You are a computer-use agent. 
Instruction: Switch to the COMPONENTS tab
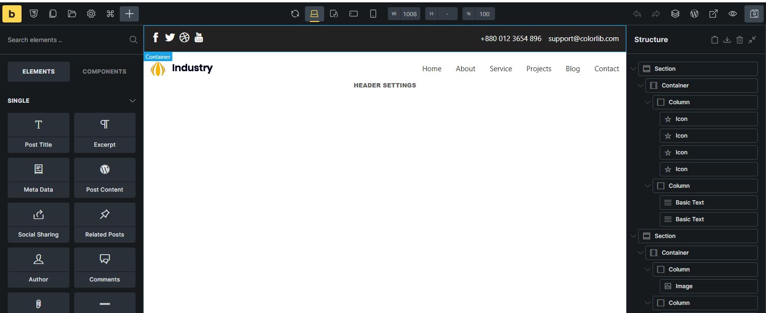click(x=104, y=72)
